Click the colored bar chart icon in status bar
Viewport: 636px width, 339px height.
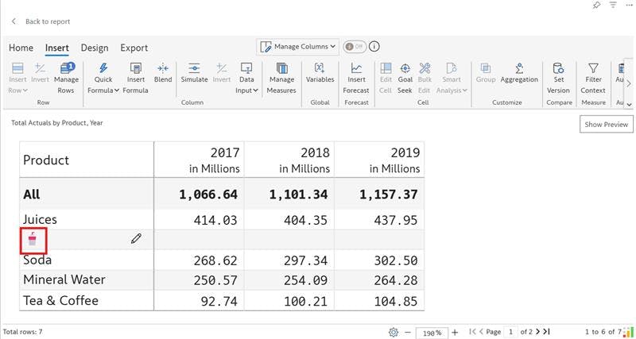click(628, 332)
